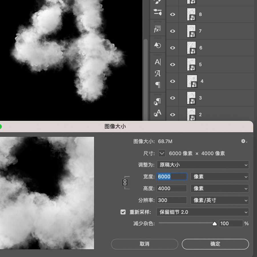
Task: Open the 调整为 原稿大小 dropdown
Action: tap(203, 165)
